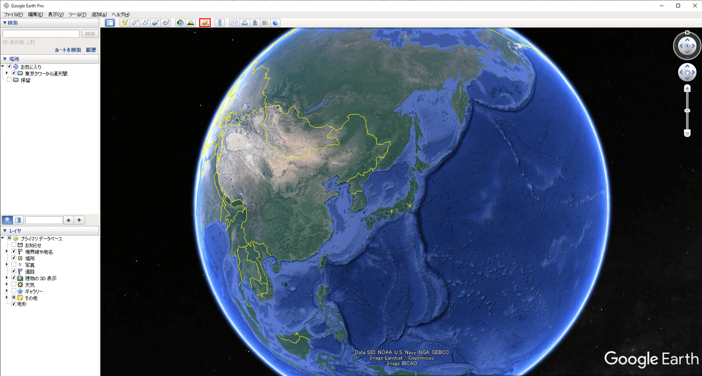
Task: Toggle sunlight across the landscape
Action: pyautogui.click(x=190, y=22)
